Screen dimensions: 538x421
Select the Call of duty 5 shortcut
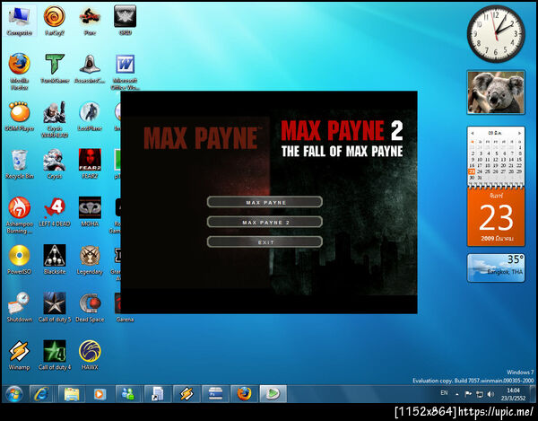55,307
